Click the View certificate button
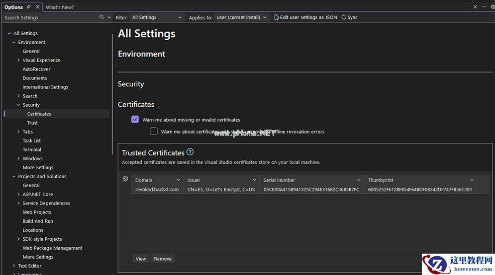 click(141, 259)
